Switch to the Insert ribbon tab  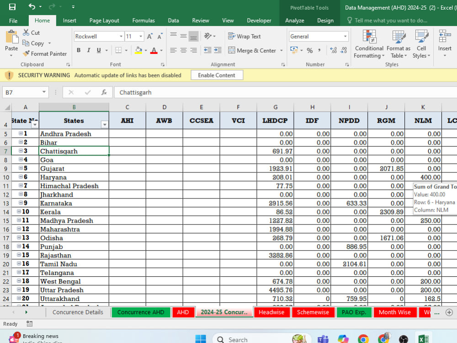coord(69,21)
